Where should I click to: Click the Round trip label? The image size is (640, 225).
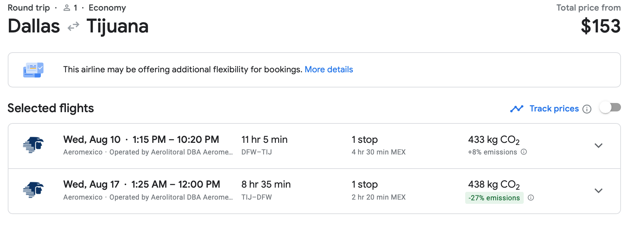tap(29, 8)
